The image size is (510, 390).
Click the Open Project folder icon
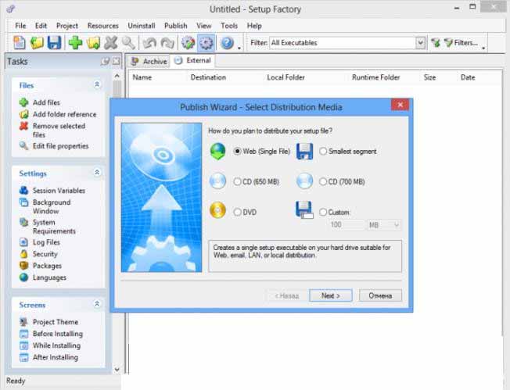click(x=37, y=43)
